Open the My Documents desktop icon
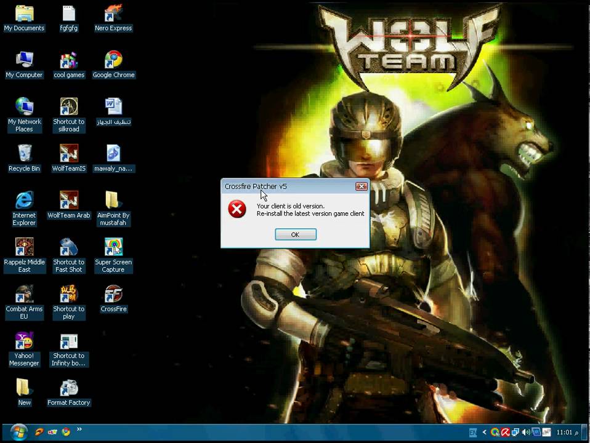This screenshot has width=590, height=443. click(x=24, y=19)
